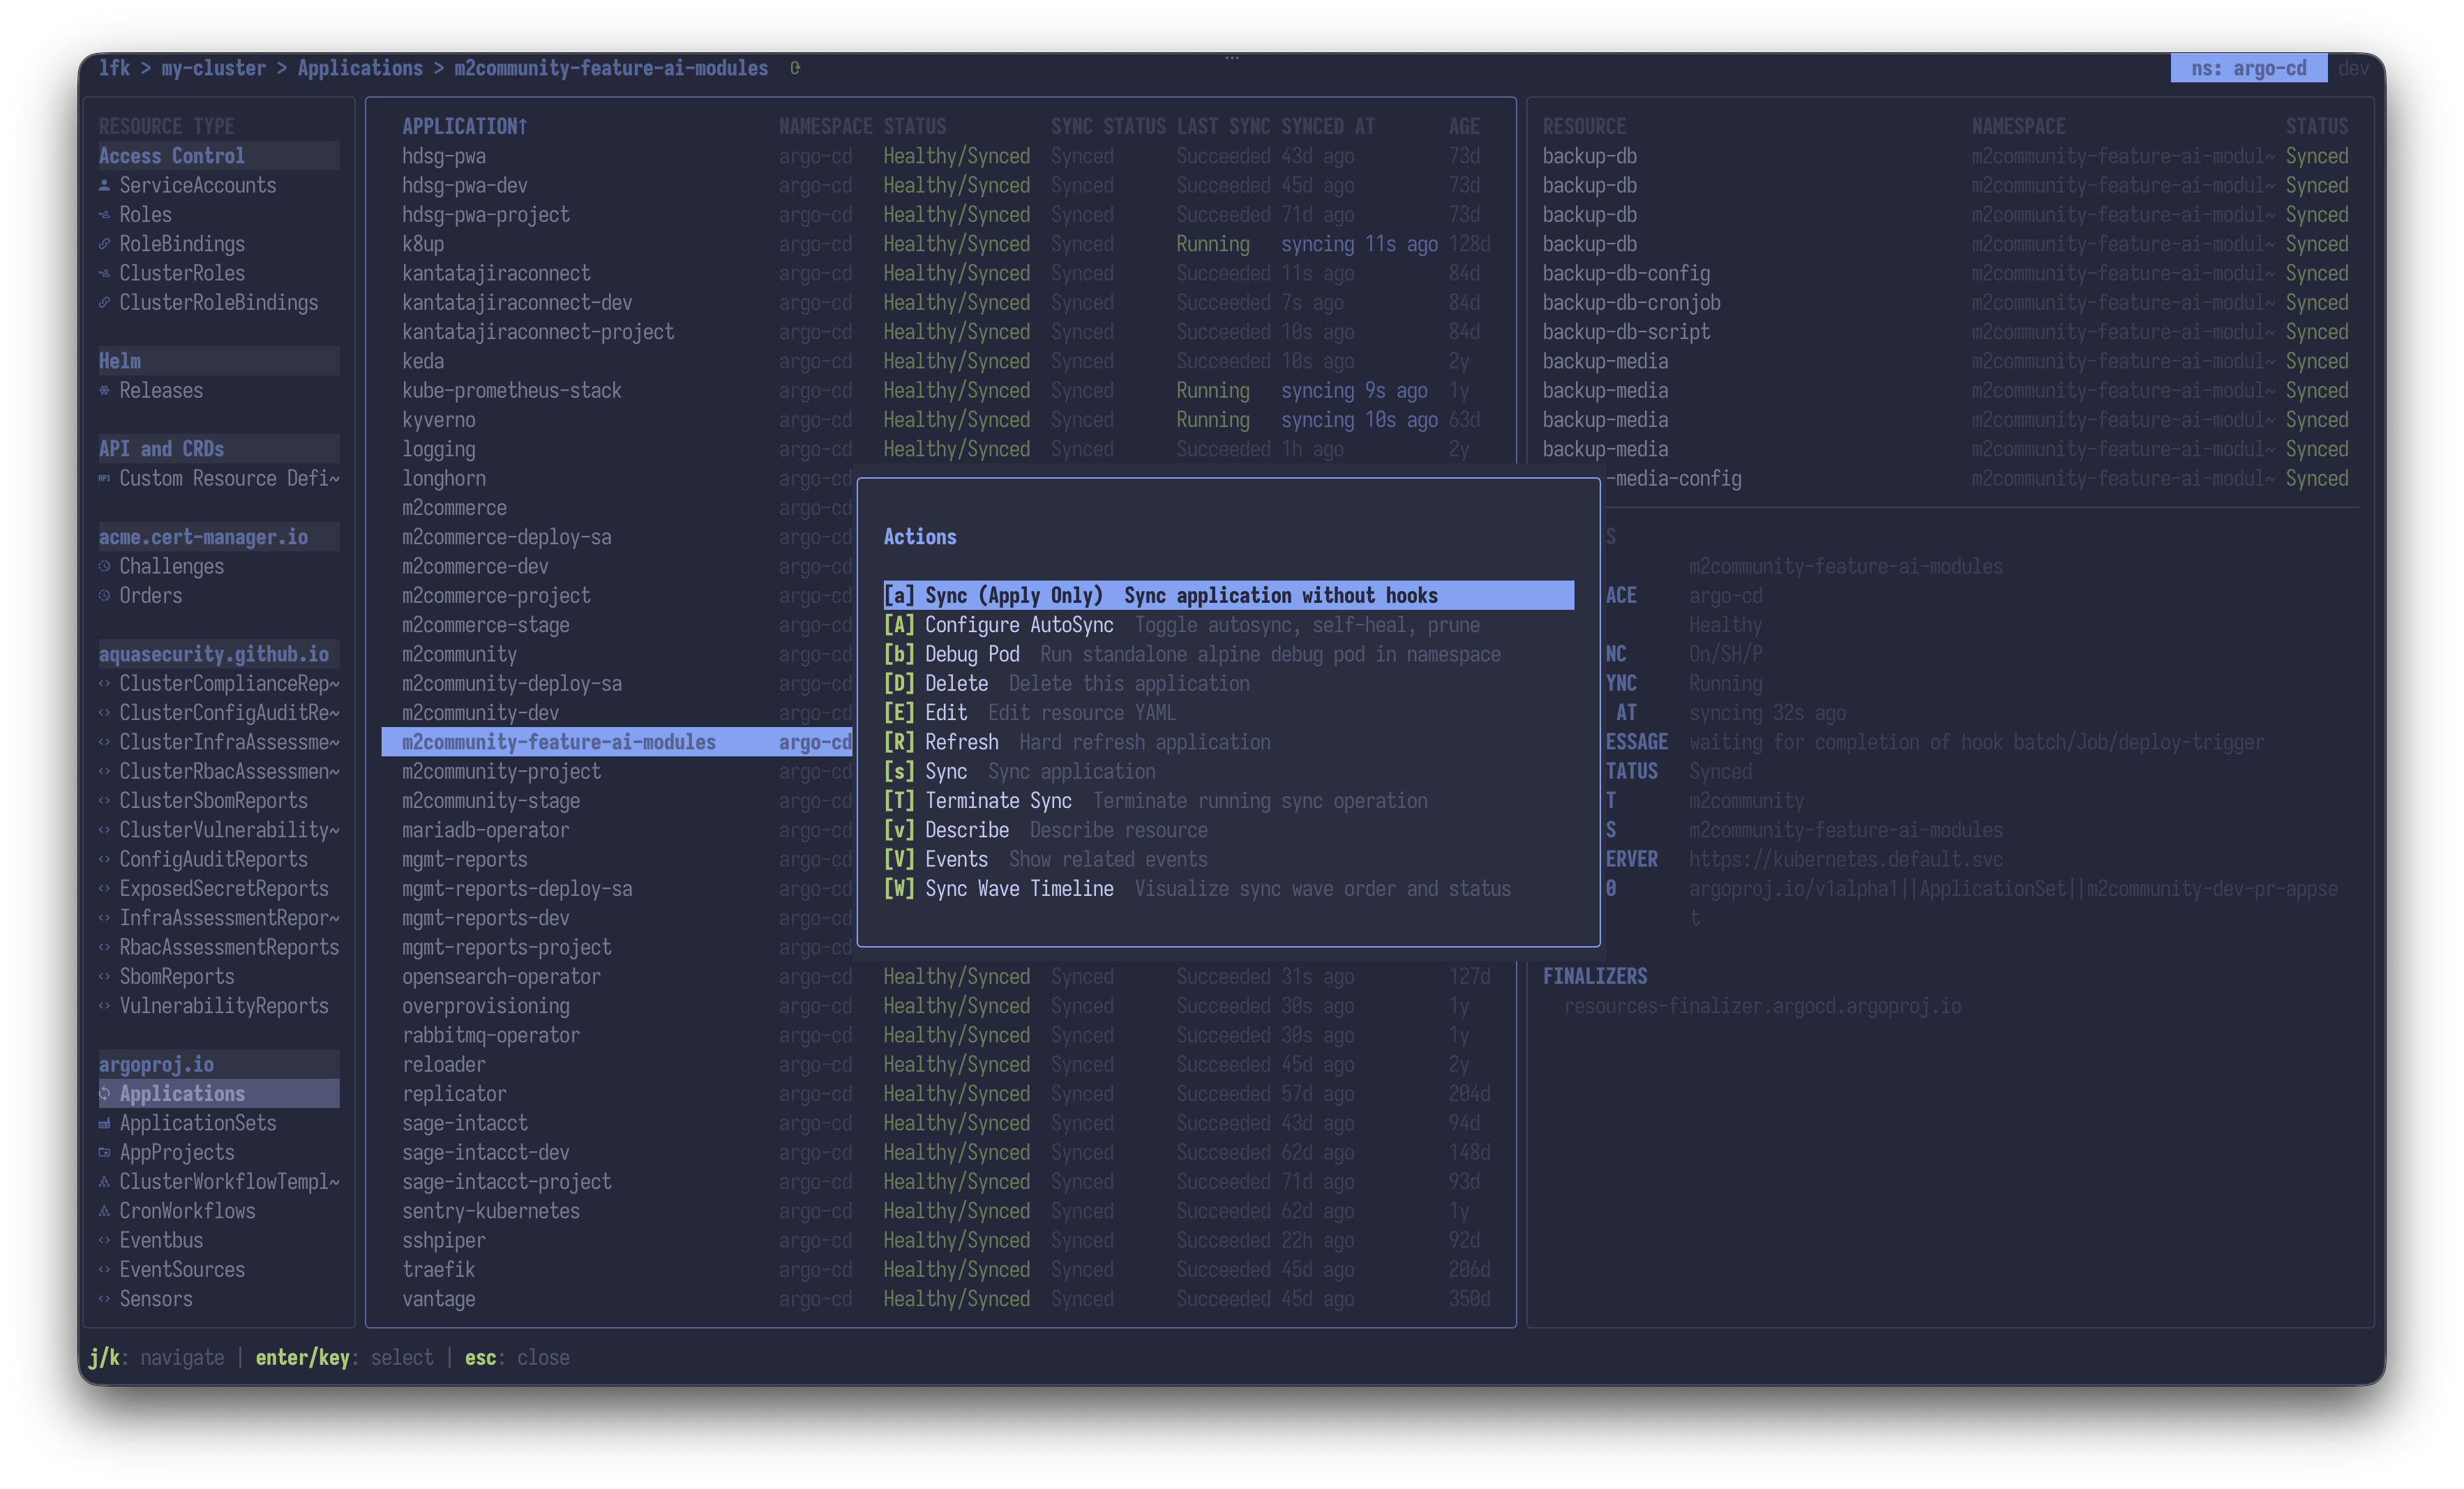The height and width of the screenshot is (1489, 2464).
Task: Click the link icon next to ClusterRoleBindings
Action: tap(104, 302)
